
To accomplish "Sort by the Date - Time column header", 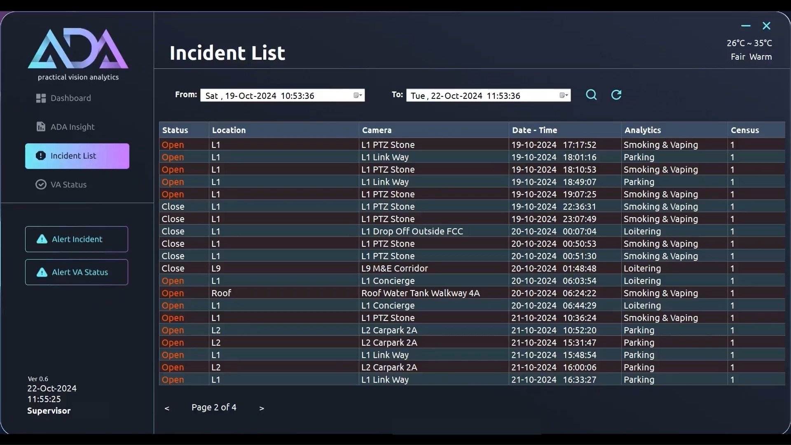I will tap(565, 130).
